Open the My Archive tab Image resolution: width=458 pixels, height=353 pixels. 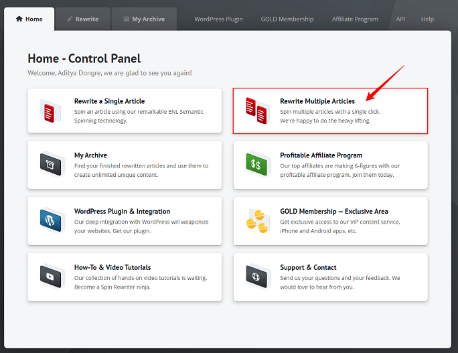(144, 19)
